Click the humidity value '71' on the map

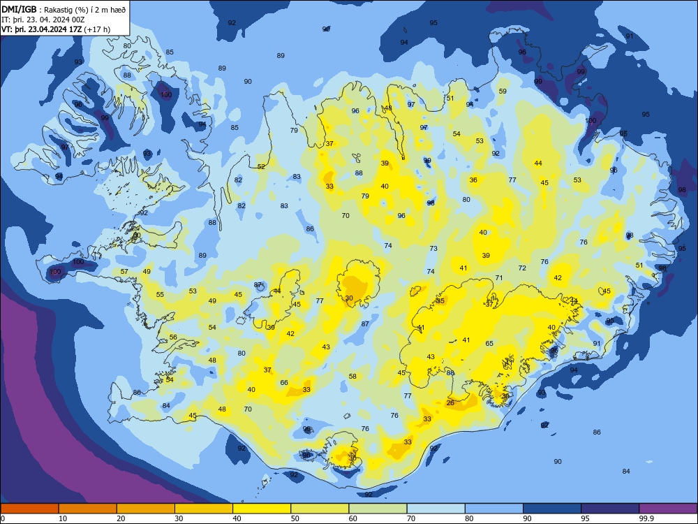click(499, 278)
